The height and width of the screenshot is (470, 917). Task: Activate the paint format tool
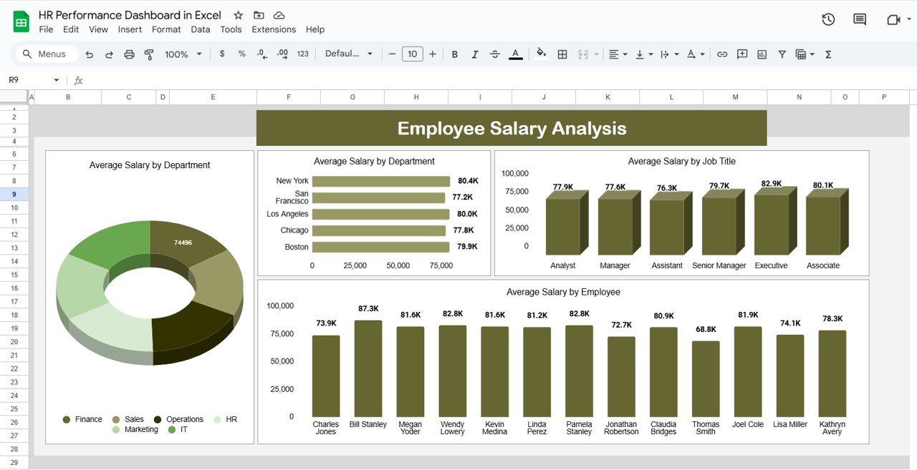[x=149, y=54]
